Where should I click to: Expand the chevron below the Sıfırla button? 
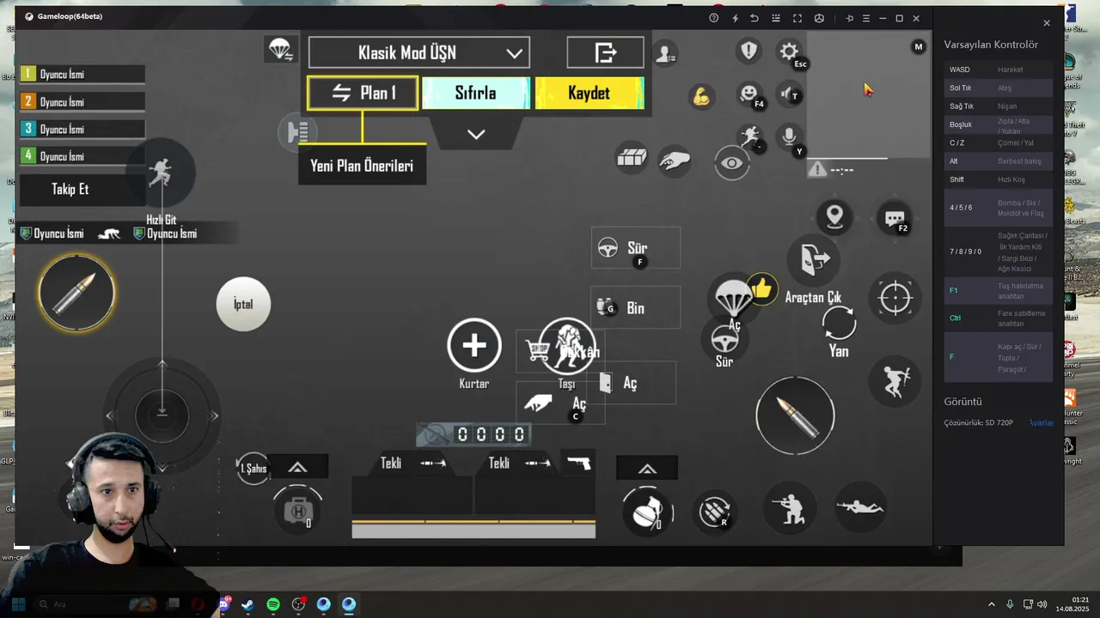[476, 135]
